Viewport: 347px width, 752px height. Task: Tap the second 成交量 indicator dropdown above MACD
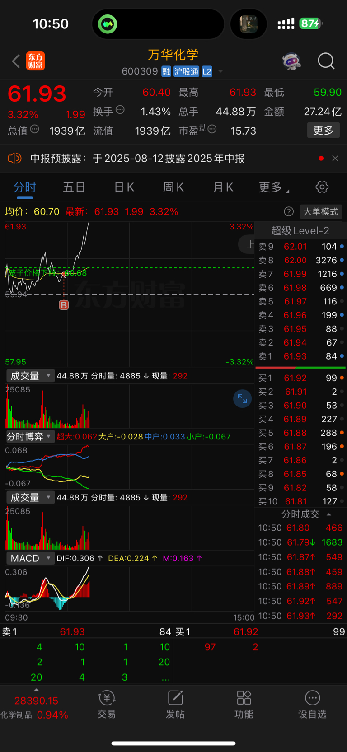[30, 497]
